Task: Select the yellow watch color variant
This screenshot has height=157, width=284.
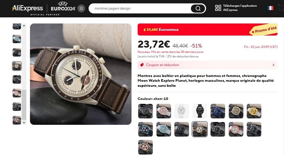Action: pos(254,111)
